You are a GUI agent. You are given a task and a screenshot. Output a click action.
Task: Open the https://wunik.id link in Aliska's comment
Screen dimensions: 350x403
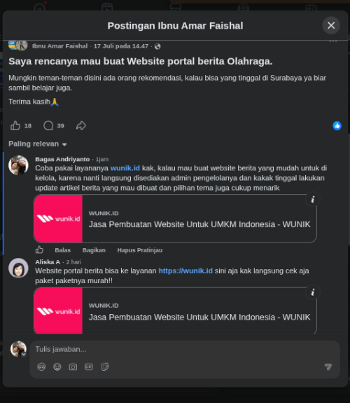pyautogui.click(x=185, y=271)
